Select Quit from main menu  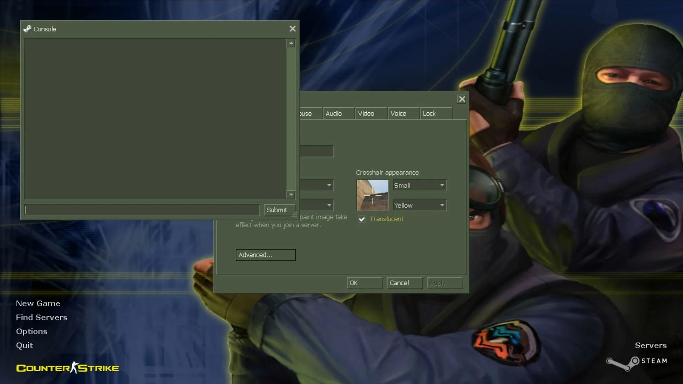click(25, 345)
